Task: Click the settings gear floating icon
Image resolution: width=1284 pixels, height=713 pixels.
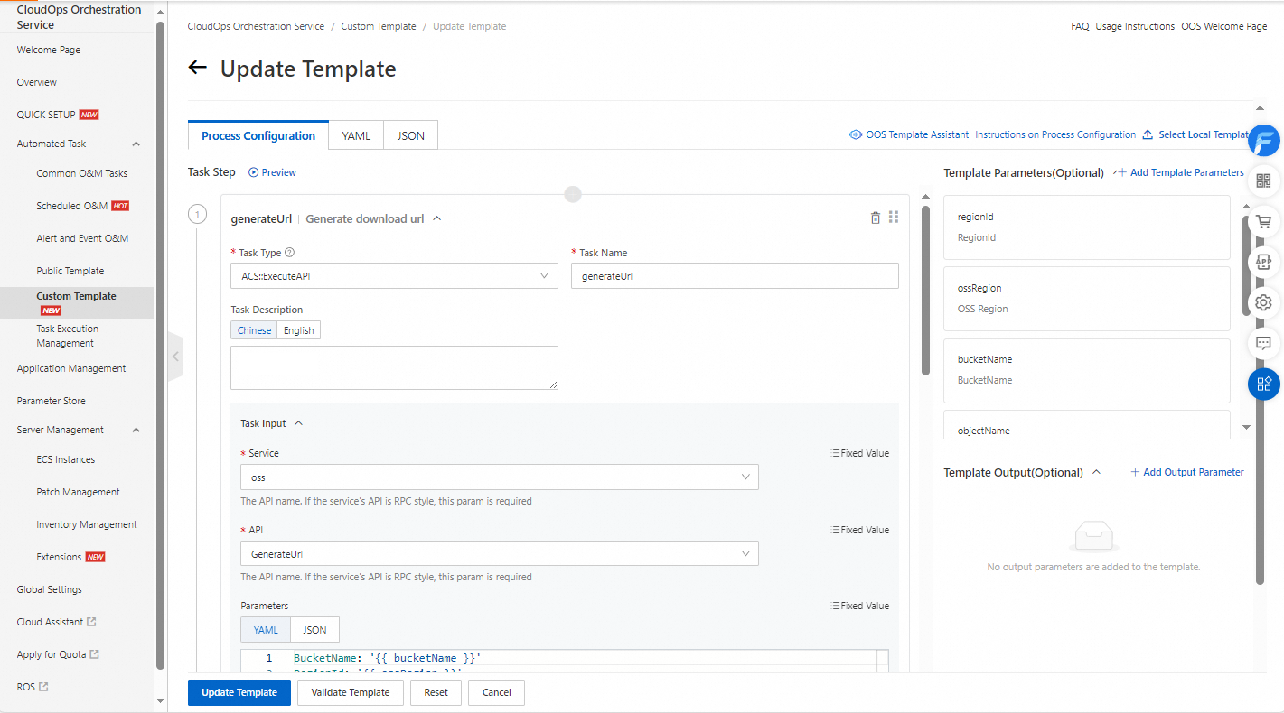Action: (x=1263, y=302)
